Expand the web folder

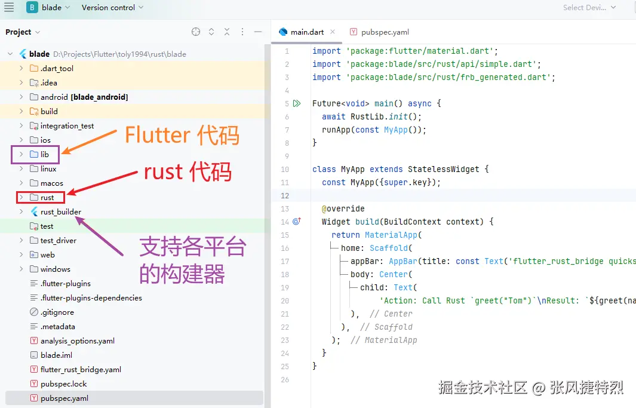(21, 254)
